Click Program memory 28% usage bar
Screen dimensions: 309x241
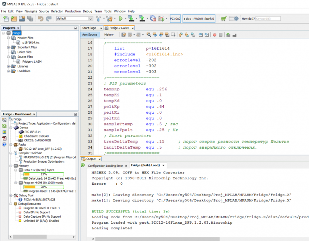[x=43, y=187]
